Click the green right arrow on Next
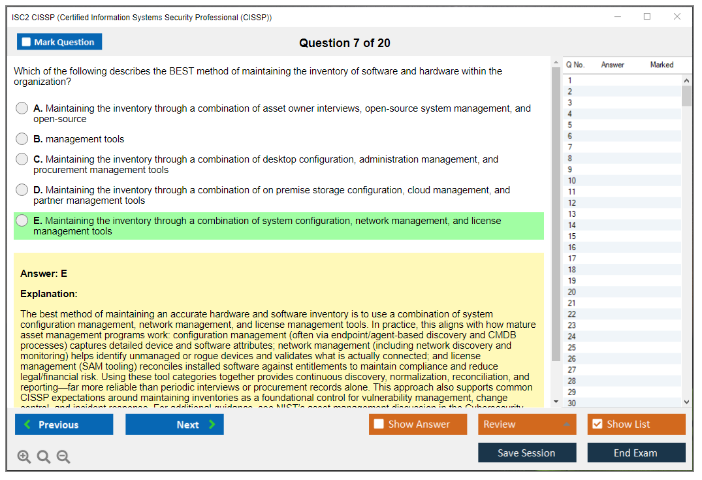Image resolution: width=702 pixels, height=480 pixels. point(212,424)
